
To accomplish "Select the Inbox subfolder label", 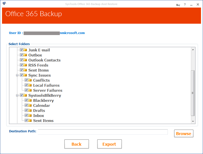I will (39, 116).
